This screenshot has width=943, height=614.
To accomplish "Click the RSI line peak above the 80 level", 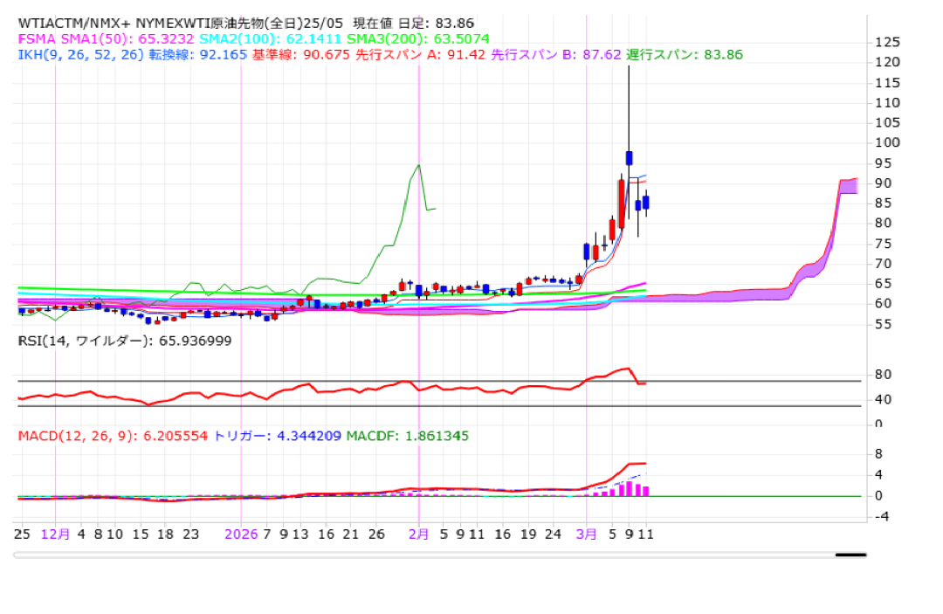I will 626,369.
